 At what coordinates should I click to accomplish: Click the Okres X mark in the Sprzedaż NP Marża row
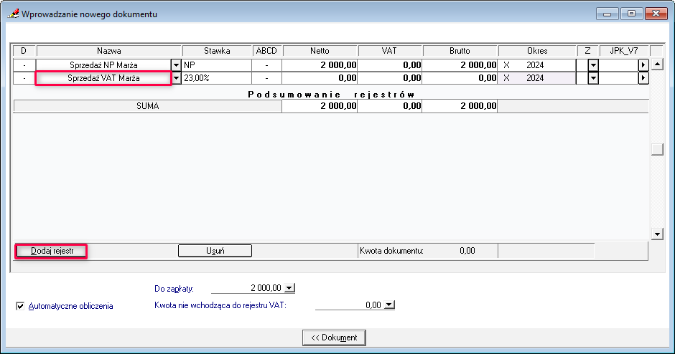tap(506, 65)
